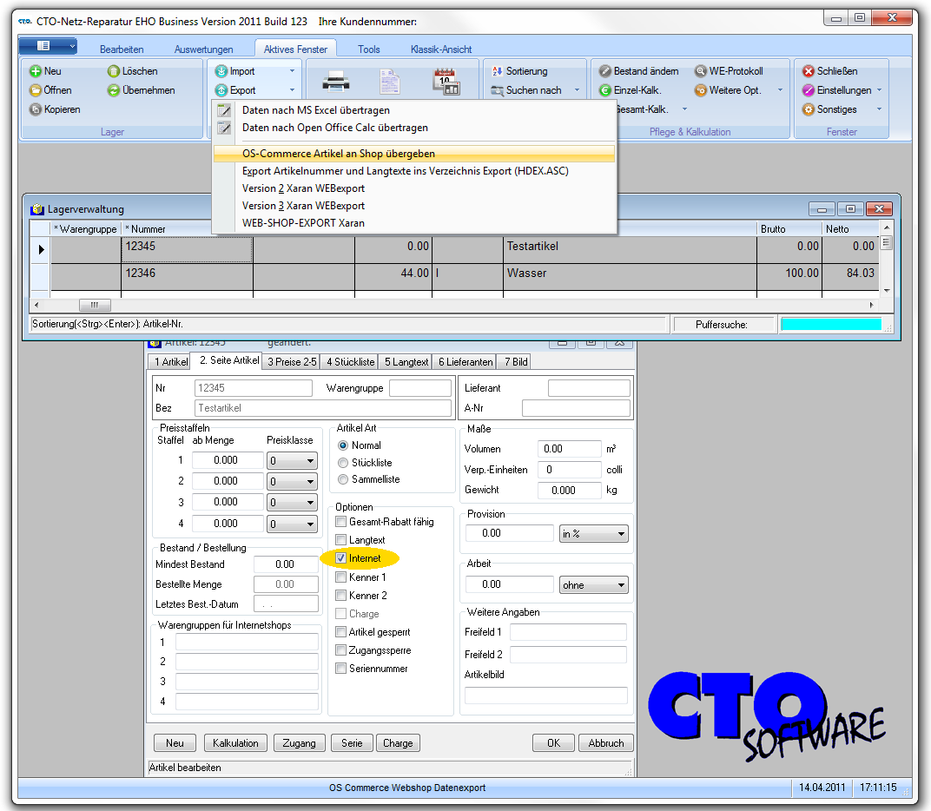Click the cyan Puffersuche field
This screenshot has width=931, height=811.
click(x=831, y=324)
